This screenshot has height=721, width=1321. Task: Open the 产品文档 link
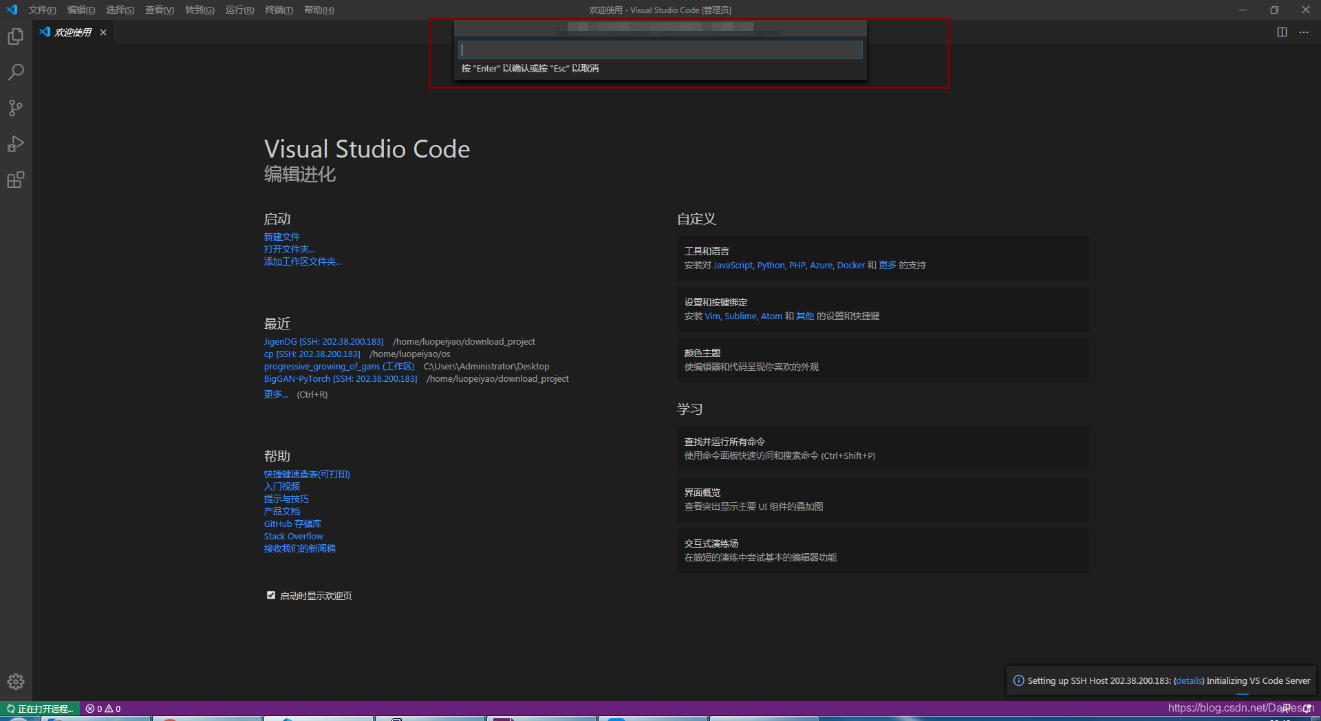click(x=282, y=511)
